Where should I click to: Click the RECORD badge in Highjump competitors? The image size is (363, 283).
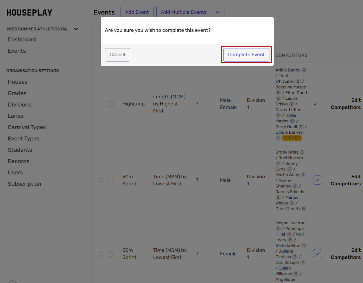292,138
